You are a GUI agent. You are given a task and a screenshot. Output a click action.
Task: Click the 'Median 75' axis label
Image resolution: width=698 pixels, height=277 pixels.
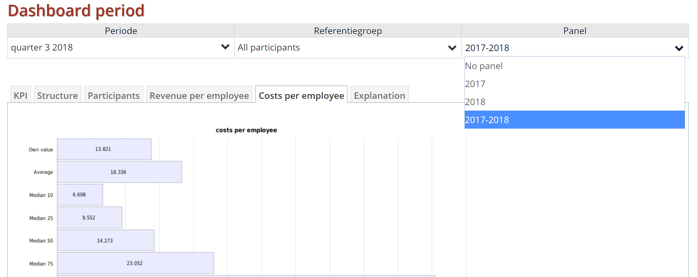[41, 264]
